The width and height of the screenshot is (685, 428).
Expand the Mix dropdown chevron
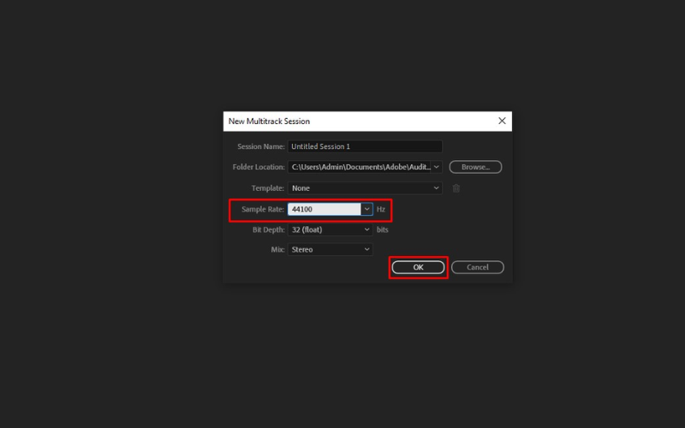(x=367, y=250)
